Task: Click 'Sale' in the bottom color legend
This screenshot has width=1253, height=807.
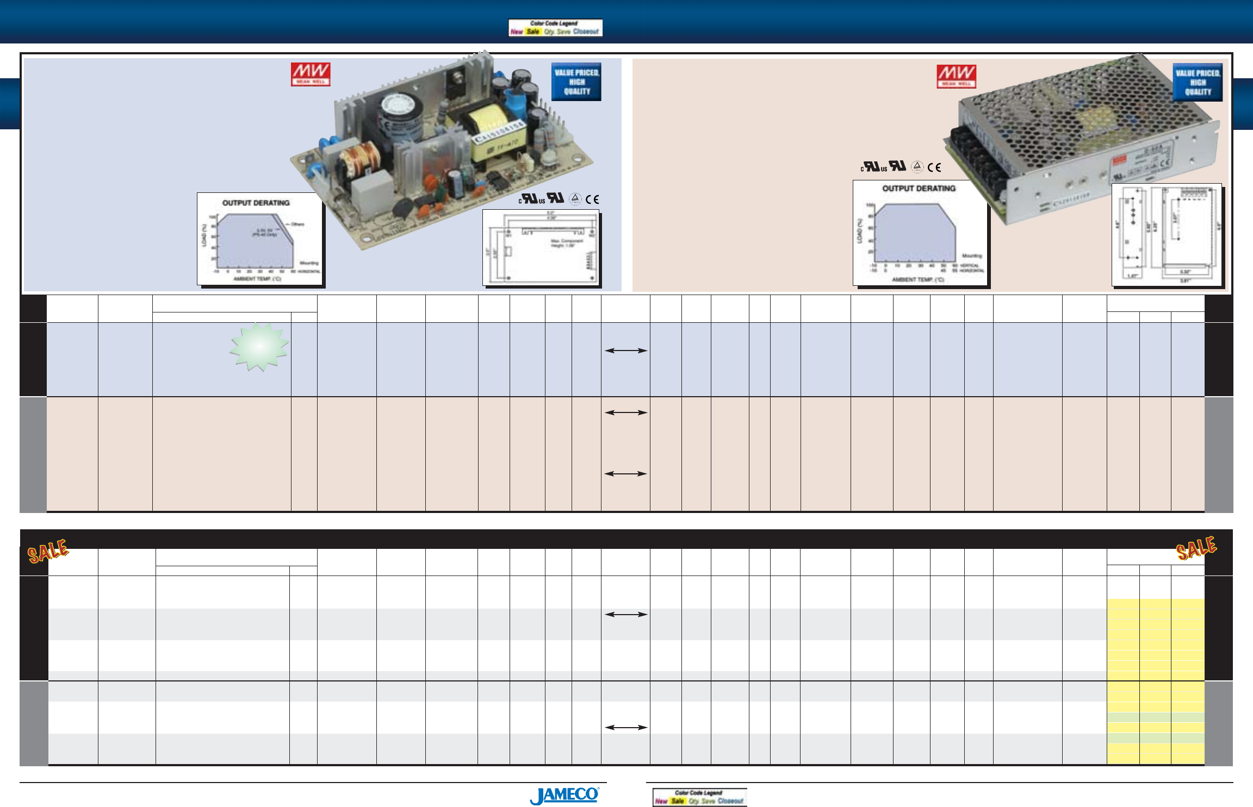Action: click(x=678, y=802)
